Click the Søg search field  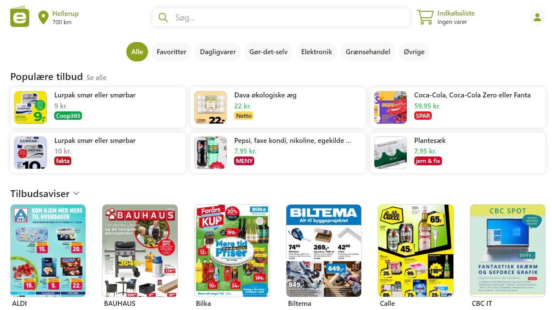[x=281, y=17]
